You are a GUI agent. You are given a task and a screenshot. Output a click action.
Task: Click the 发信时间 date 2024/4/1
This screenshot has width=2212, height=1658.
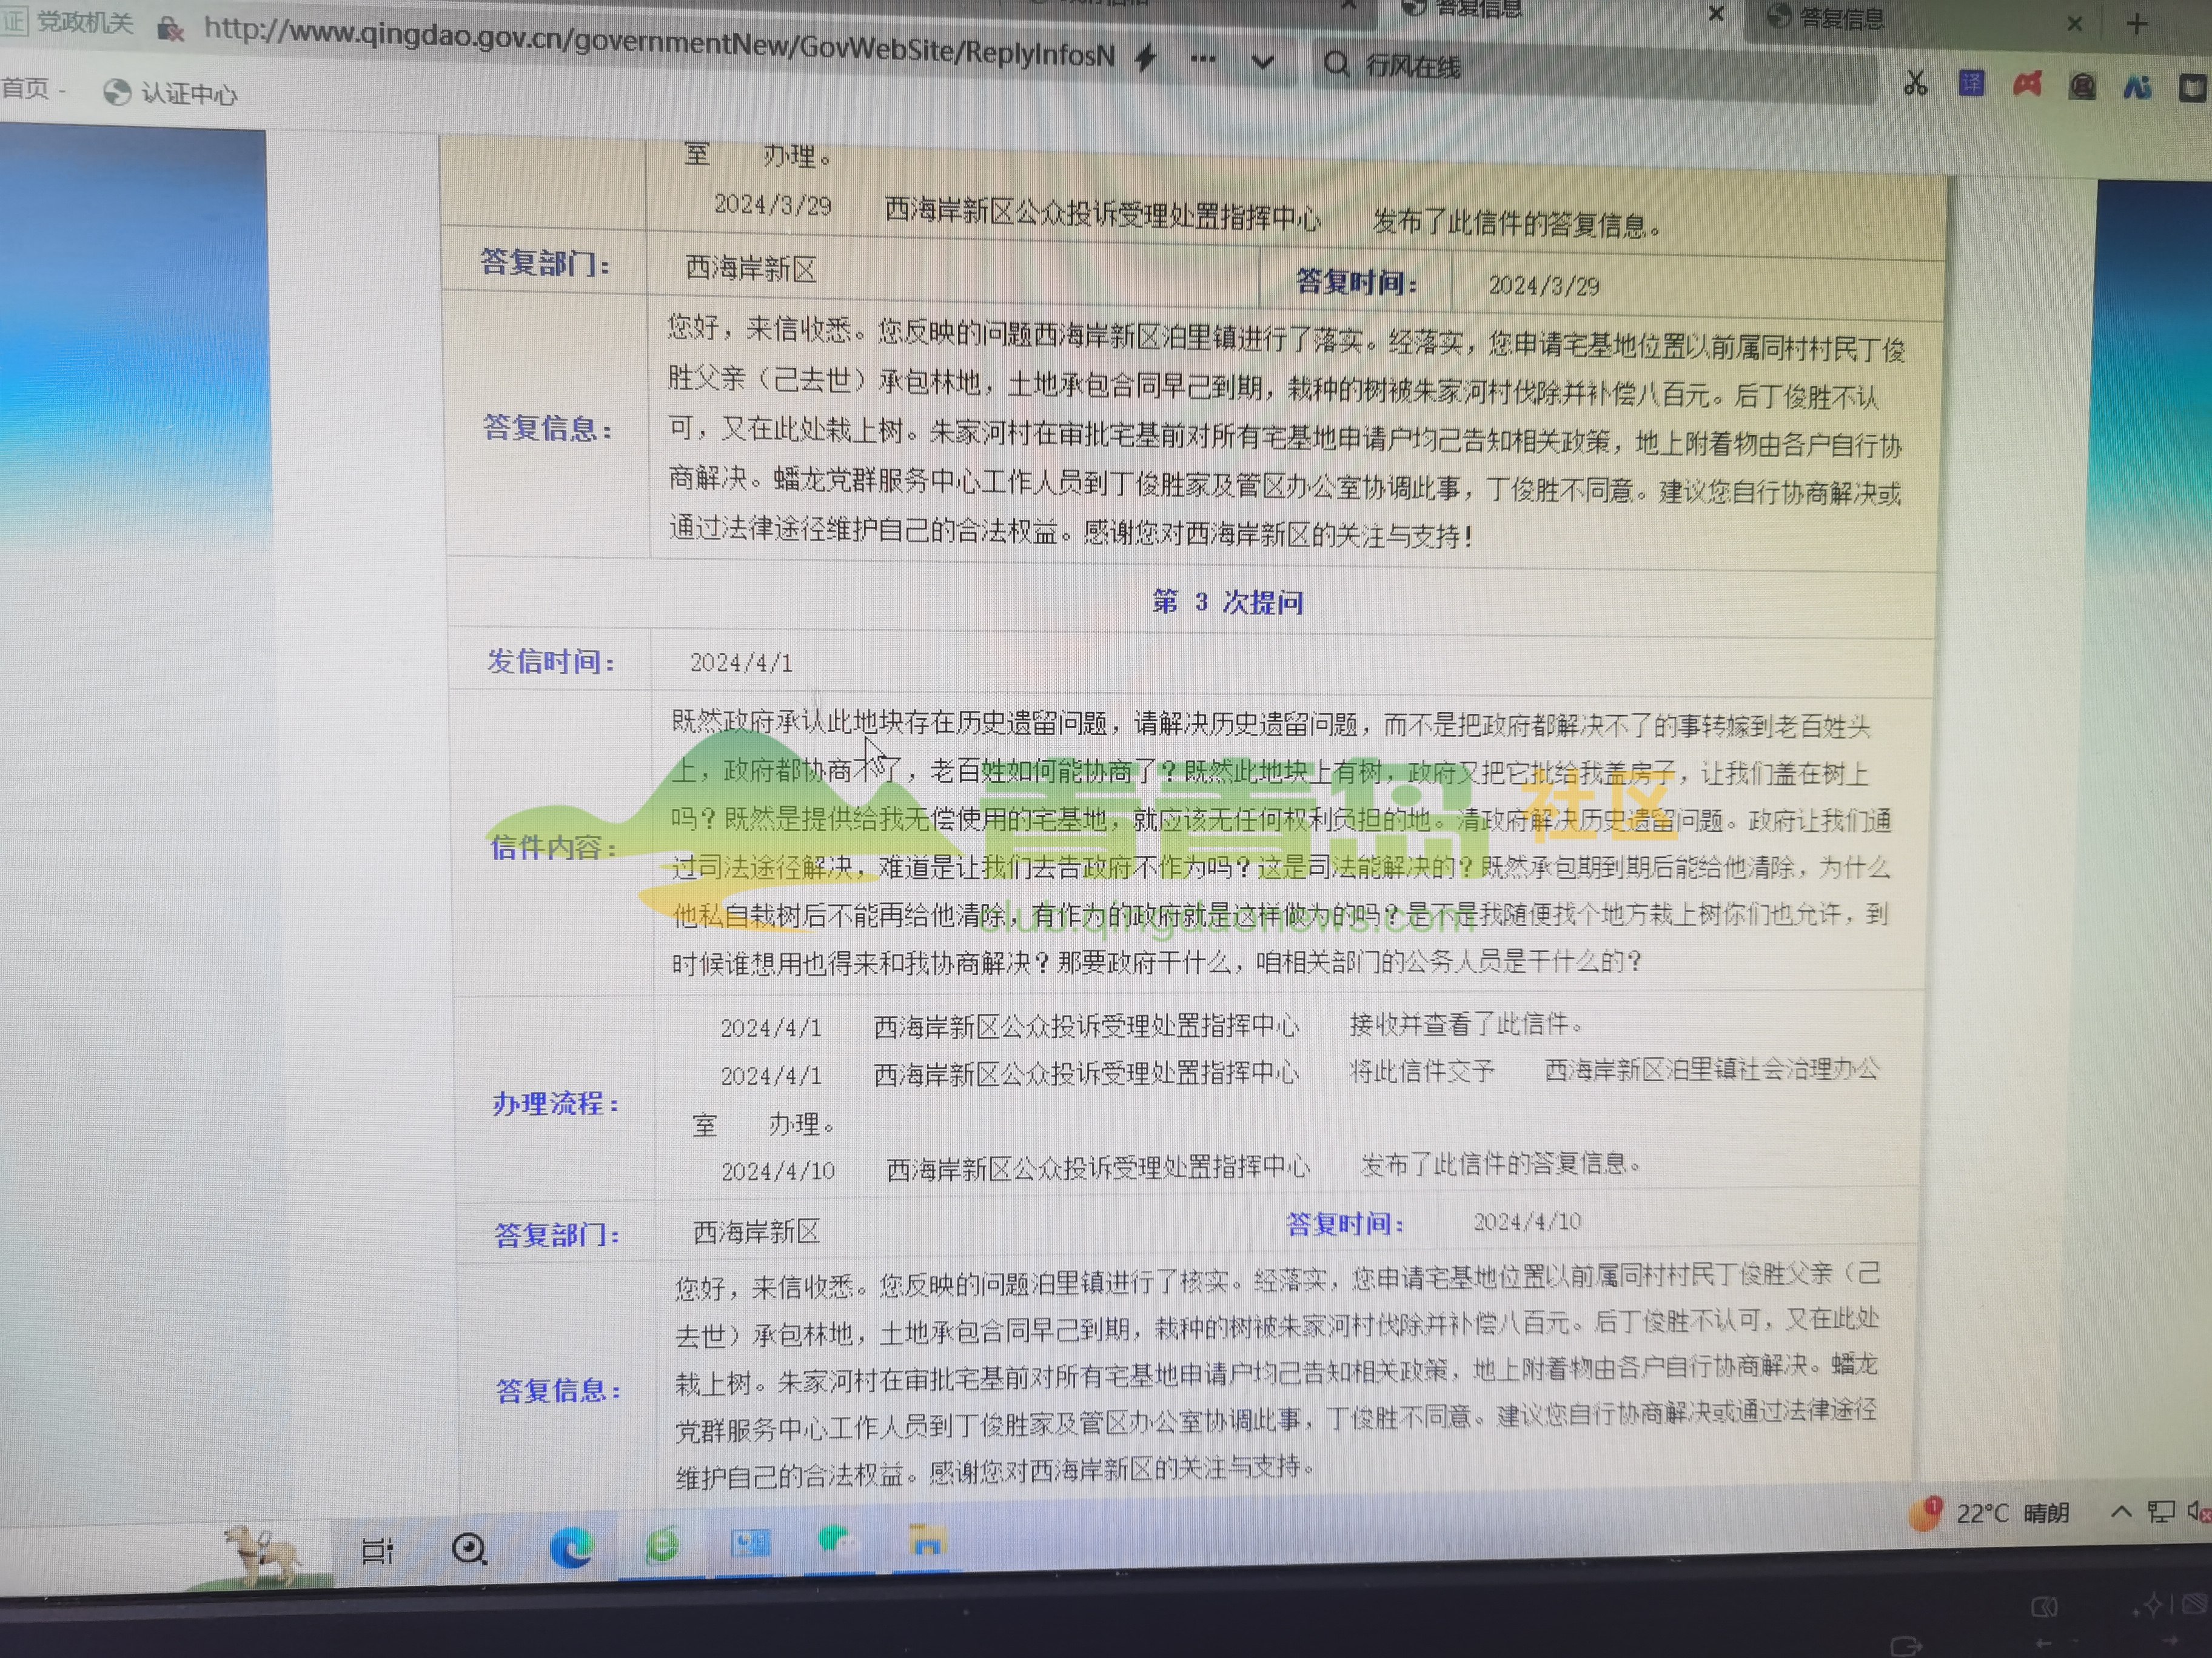tap(741, 662)
